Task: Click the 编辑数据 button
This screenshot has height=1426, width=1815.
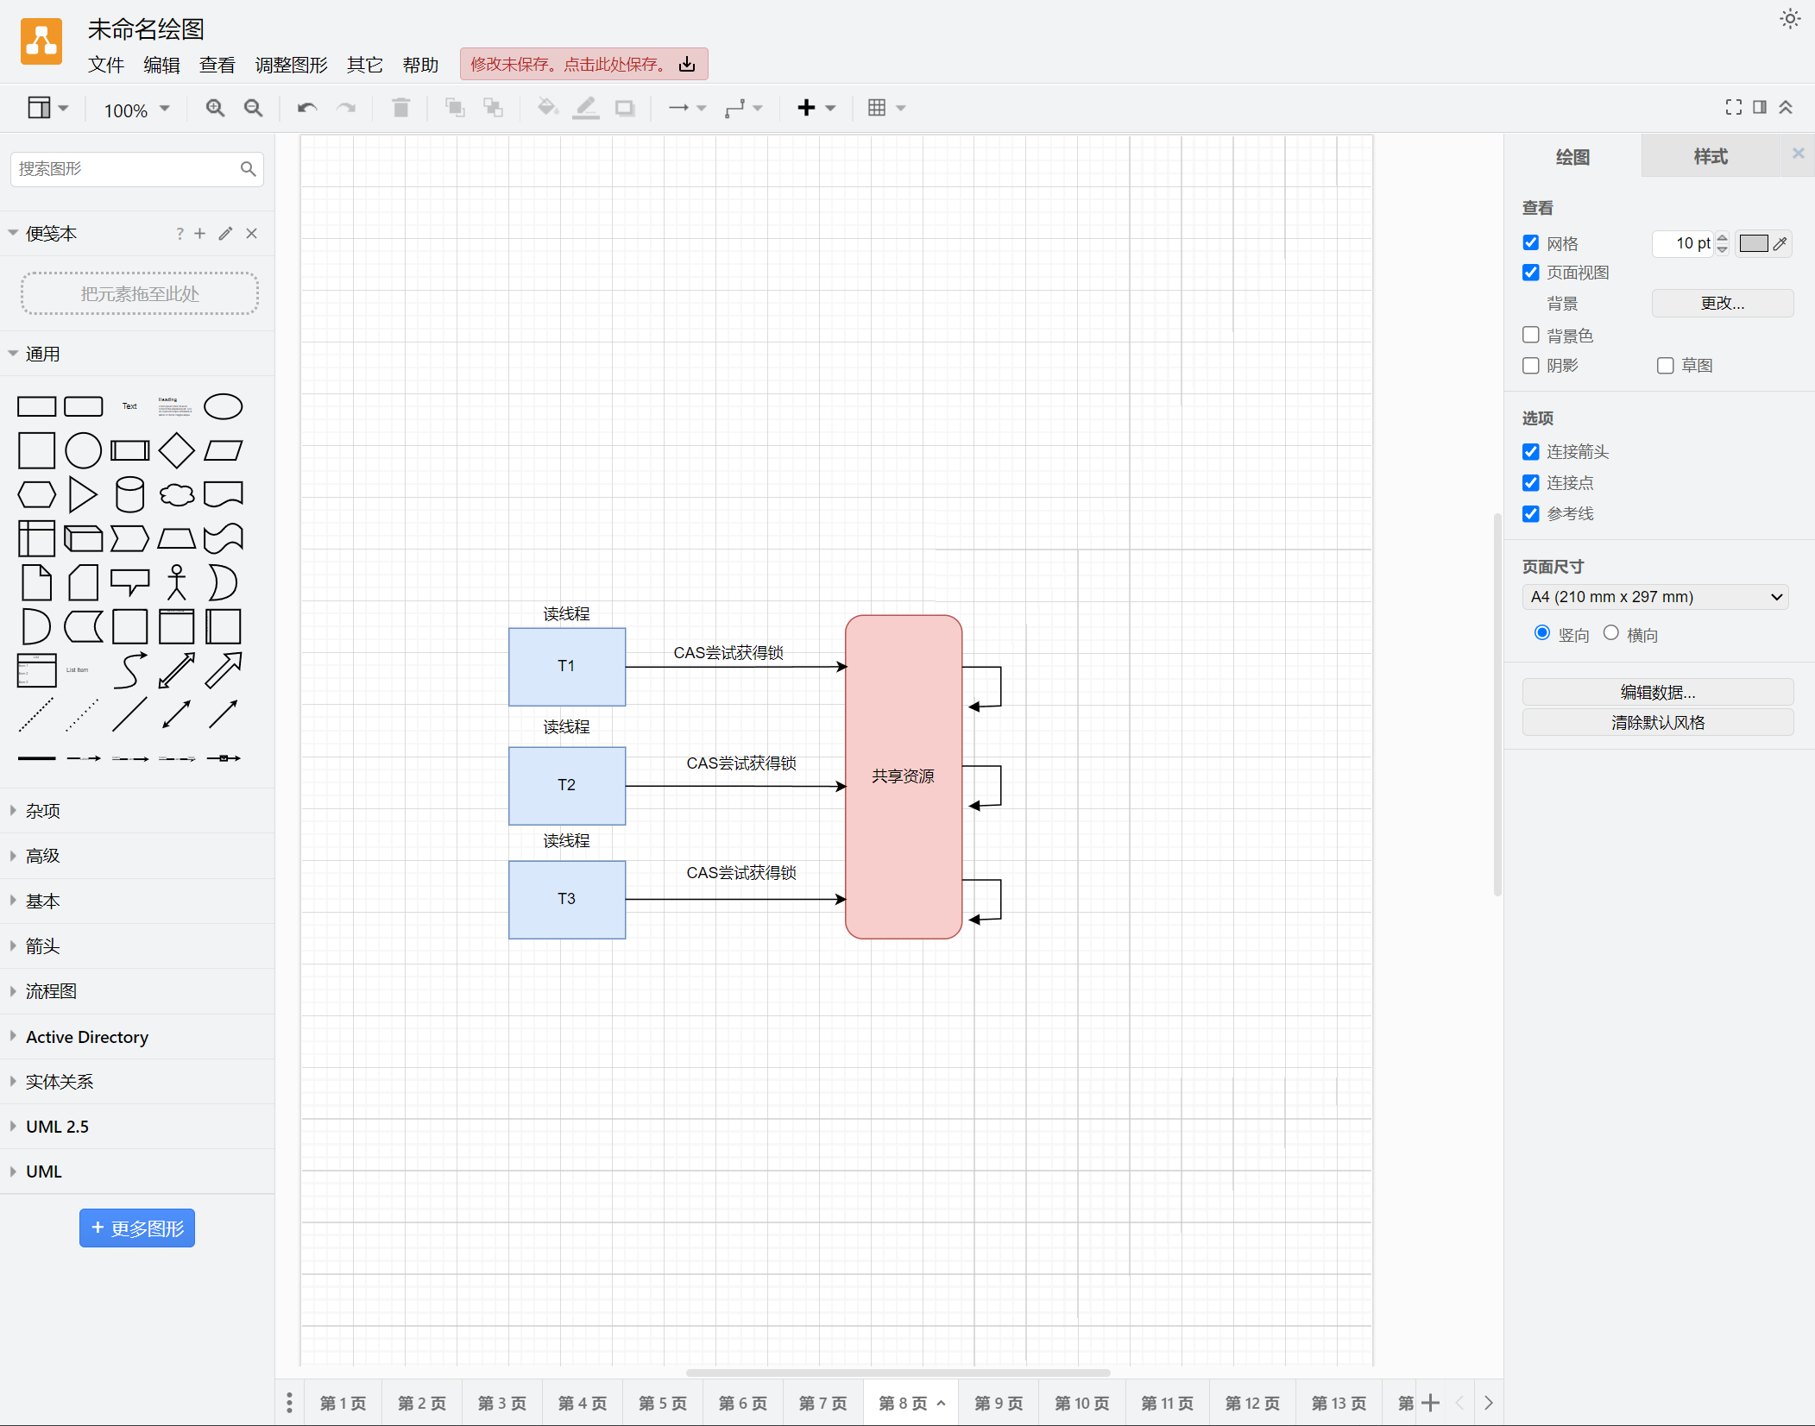Action: pos(1657,692)
